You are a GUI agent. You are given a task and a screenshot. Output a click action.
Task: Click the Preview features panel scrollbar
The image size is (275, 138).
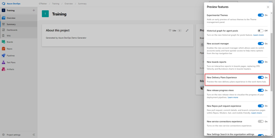click(271, 62)
